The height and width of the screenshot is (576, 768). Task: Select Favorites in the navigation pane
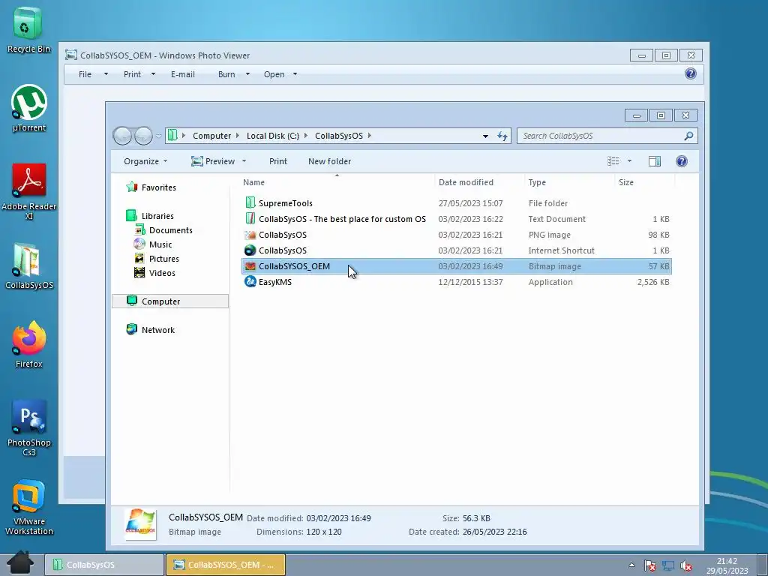(151, 187)
